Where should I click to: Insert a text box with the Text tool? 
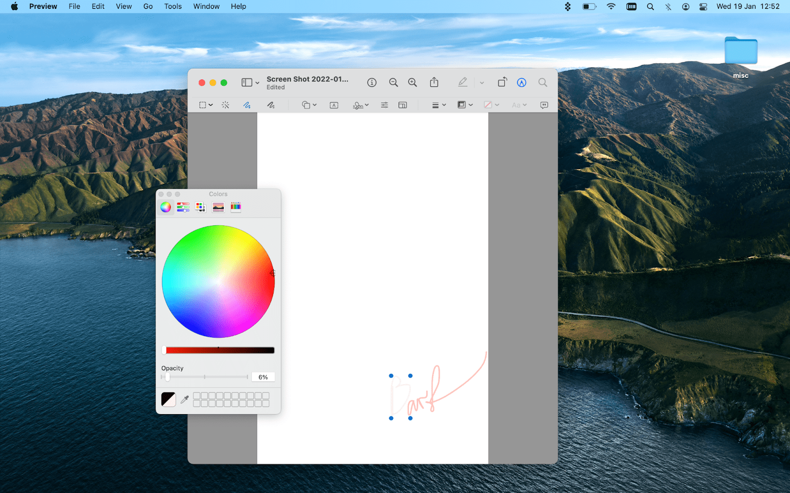[x=334, y=105]
